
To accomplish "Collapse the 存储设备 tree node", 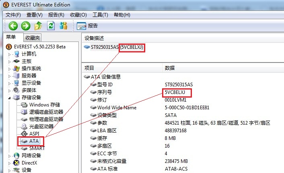I will (x=9, y=98).
